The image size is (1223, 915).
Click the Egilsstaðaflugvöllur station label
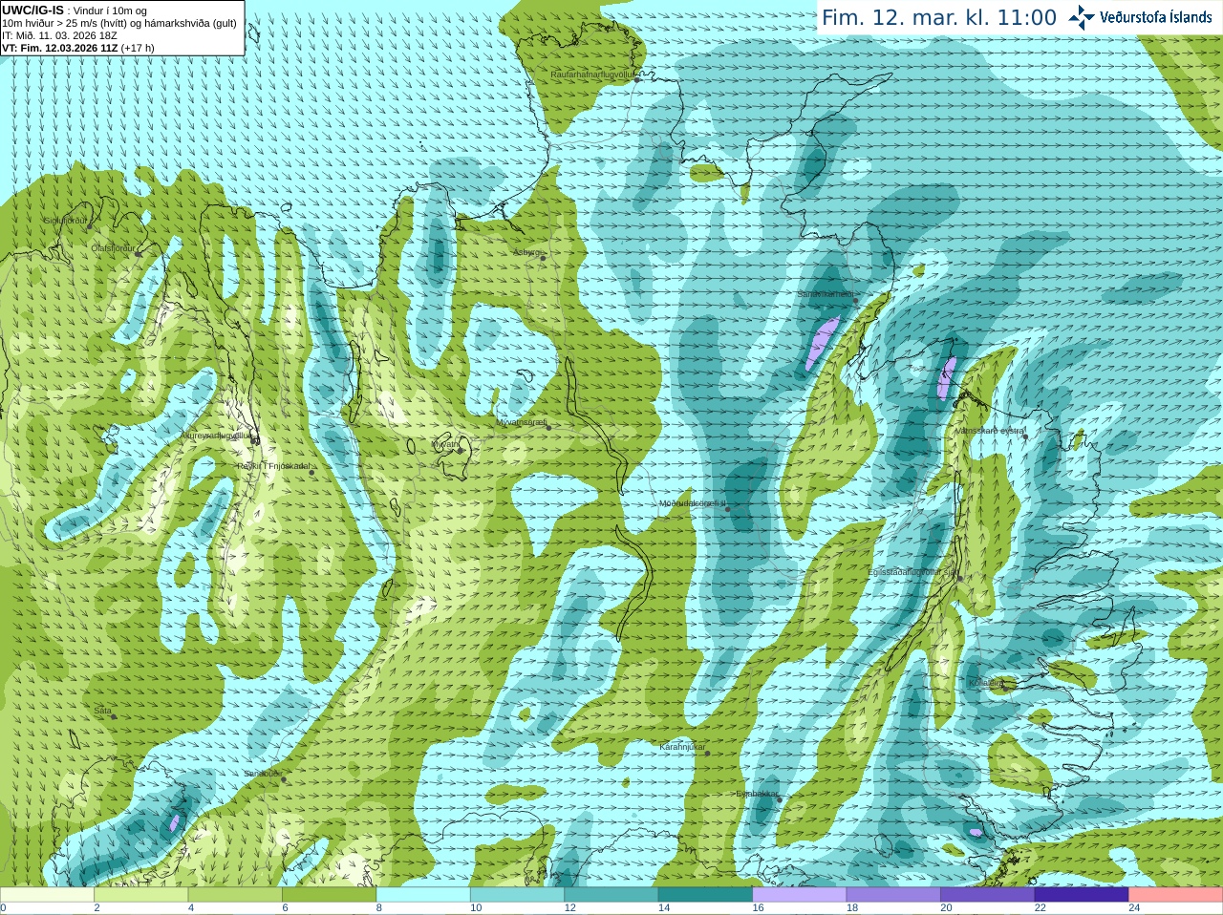[912, 572]
